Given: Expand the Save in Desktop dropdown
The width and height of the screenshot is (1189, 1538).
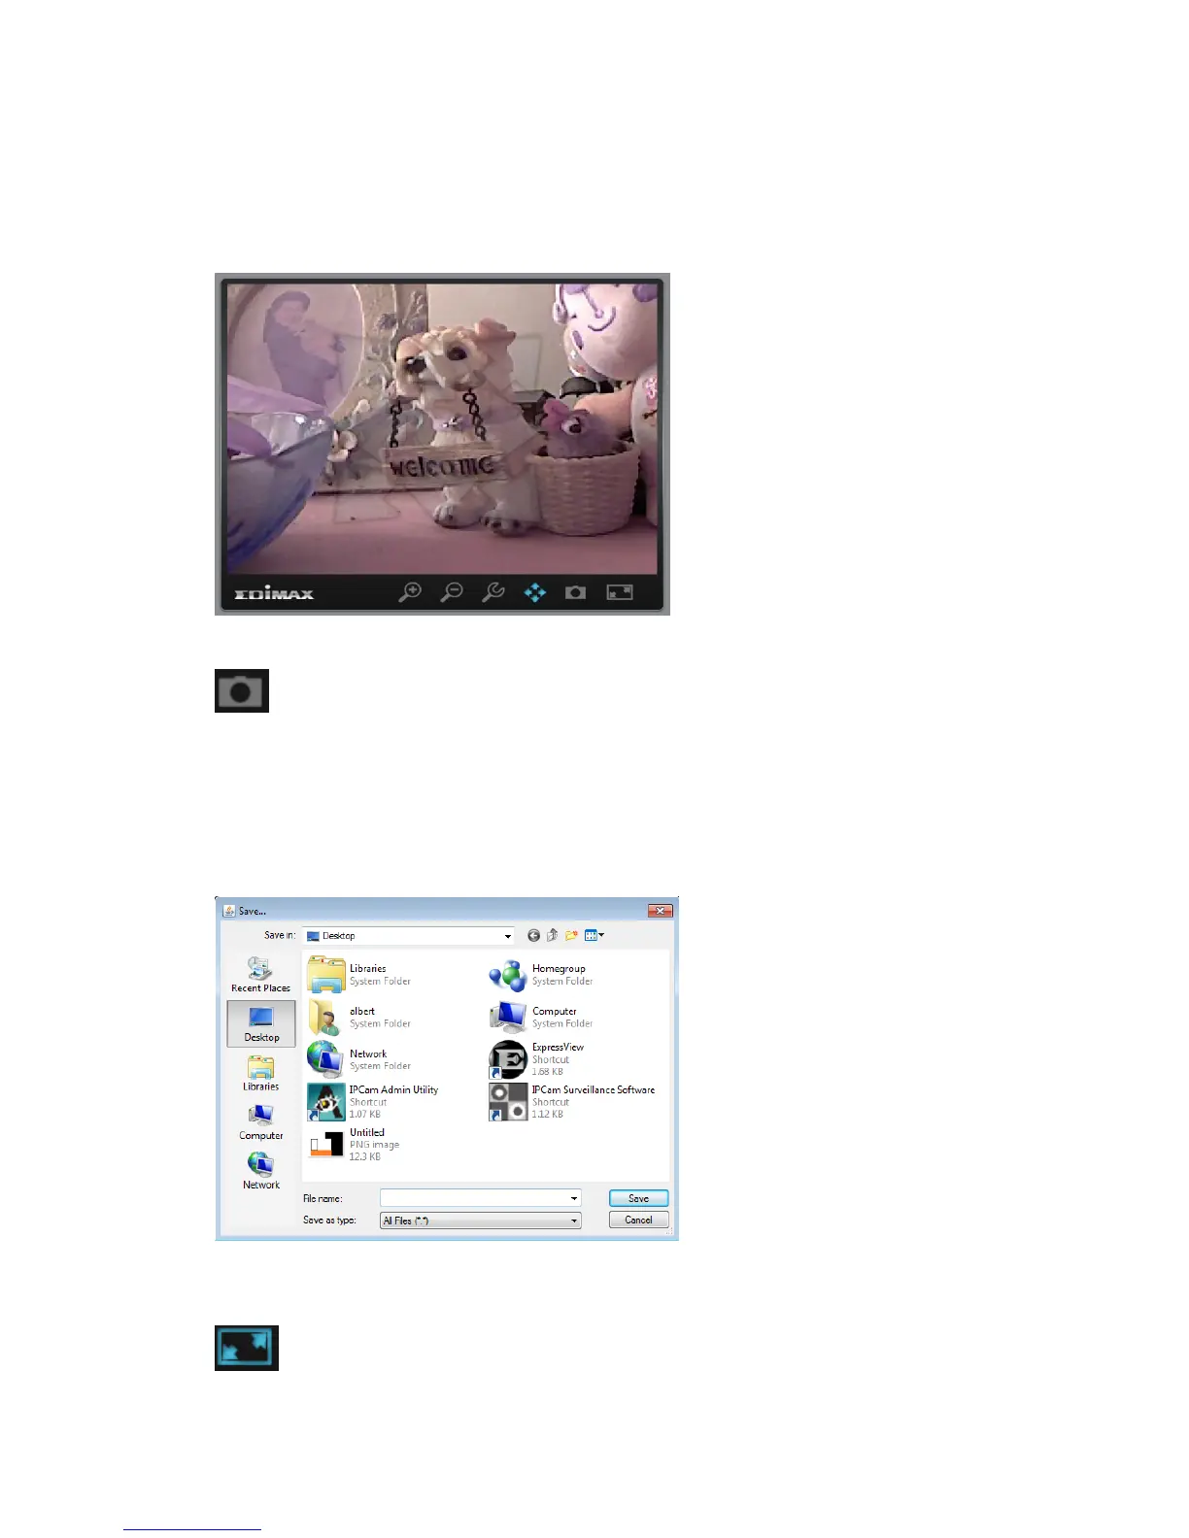Looking at the screenshot, I should point(507,936).
